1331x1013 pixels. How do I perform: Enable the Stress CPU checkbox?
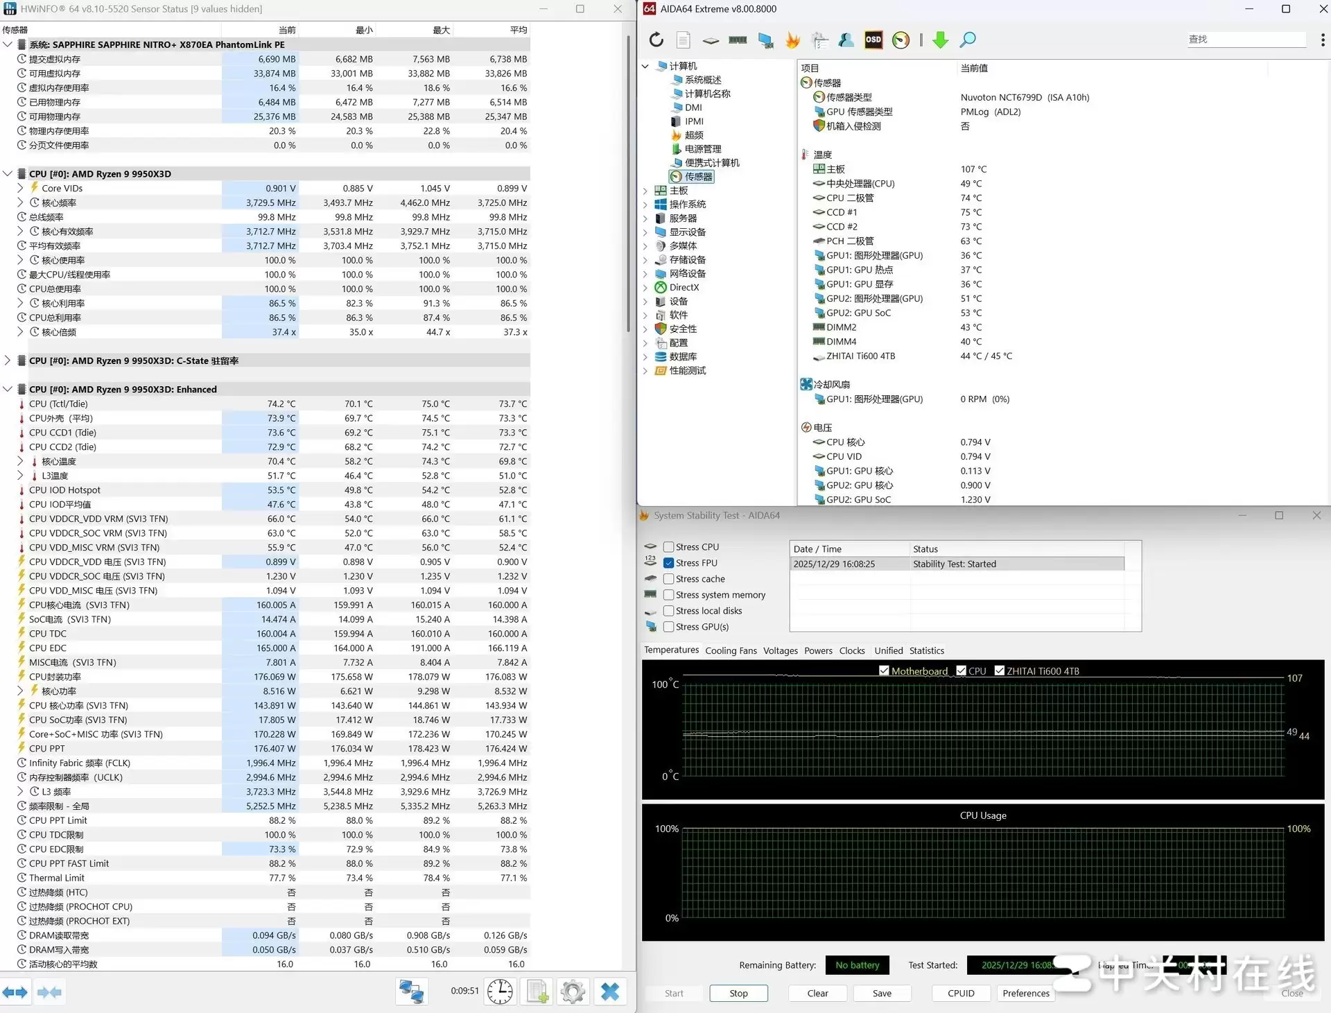pyautogui.click(x=668, y=546)
